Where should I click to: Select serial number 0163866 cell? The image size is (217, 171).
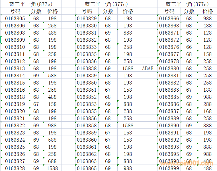tap(169, 19)
